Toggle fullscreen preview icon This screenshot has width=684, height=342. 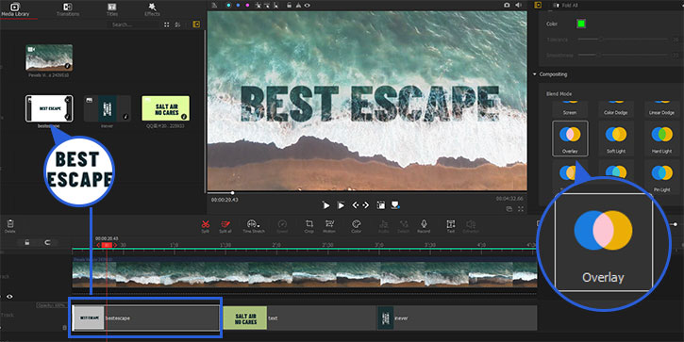point(521,209)
